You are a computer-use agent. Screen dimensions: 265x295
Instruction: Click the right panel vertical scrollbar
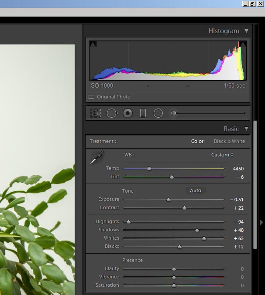click(255, 185)
